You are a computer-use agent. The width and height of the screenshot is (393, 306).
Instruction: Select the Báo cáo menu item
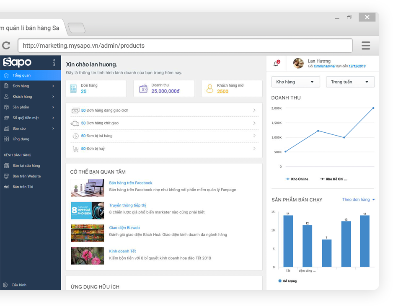pos(30,128)
